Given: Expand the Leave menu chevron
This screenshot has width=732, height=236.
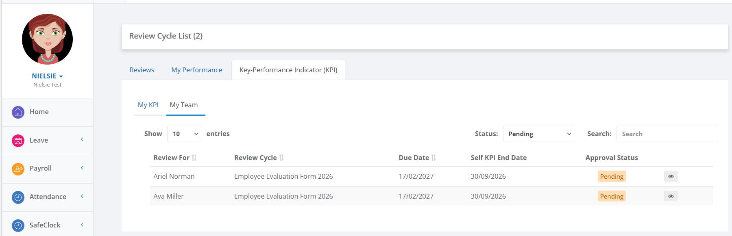Looking at the screenshot, I should point(82,139).
